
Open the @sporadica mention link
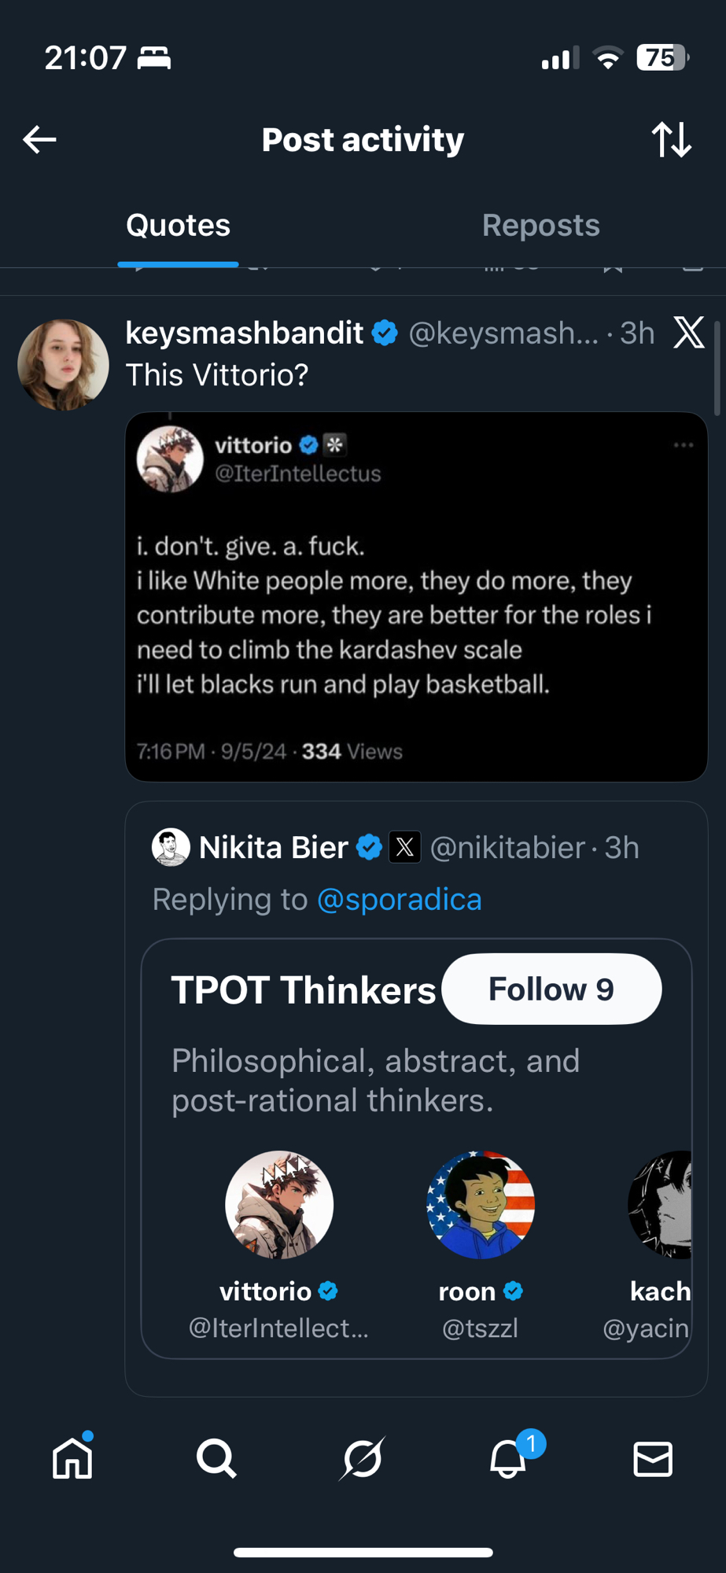point(399,899)
